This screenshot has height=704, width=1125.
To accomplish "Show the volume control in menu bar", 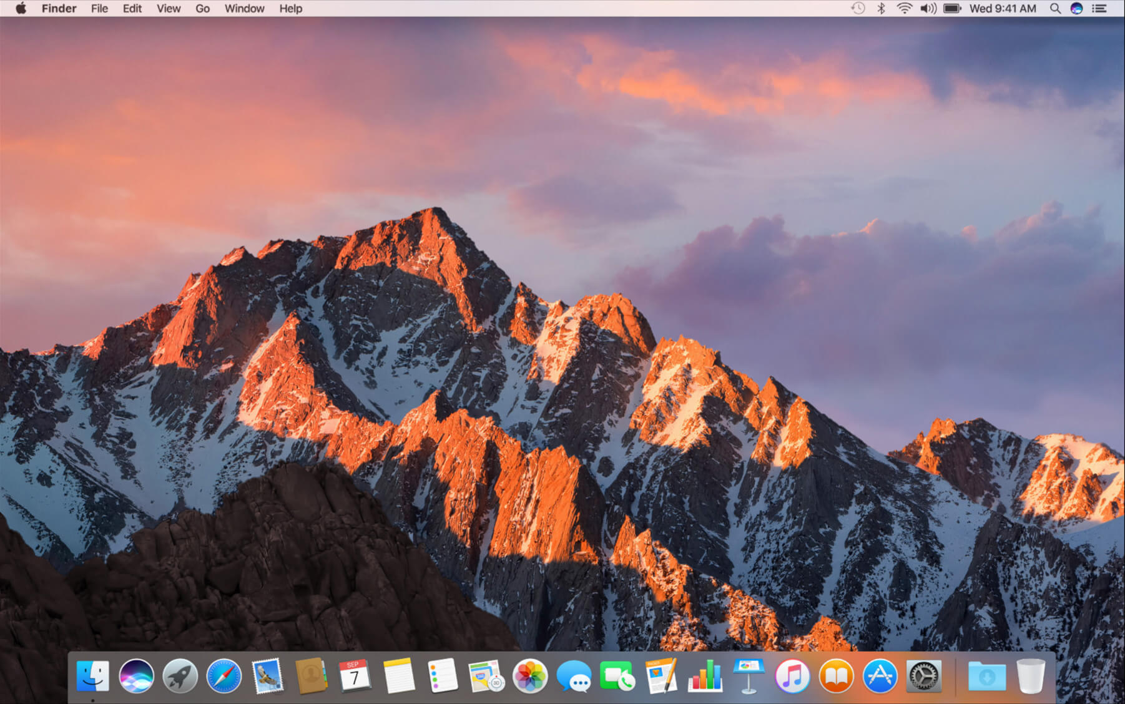I will click(928, 9).
